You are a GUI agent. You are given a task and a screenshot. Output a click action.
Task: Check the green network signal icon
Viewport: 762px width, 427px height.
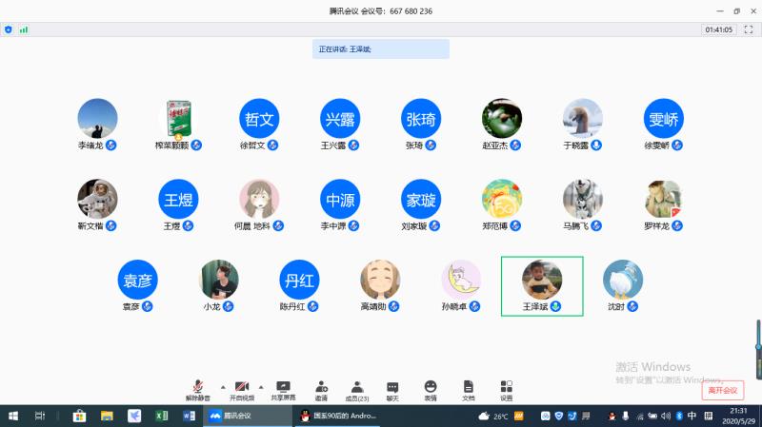(24, 29)
